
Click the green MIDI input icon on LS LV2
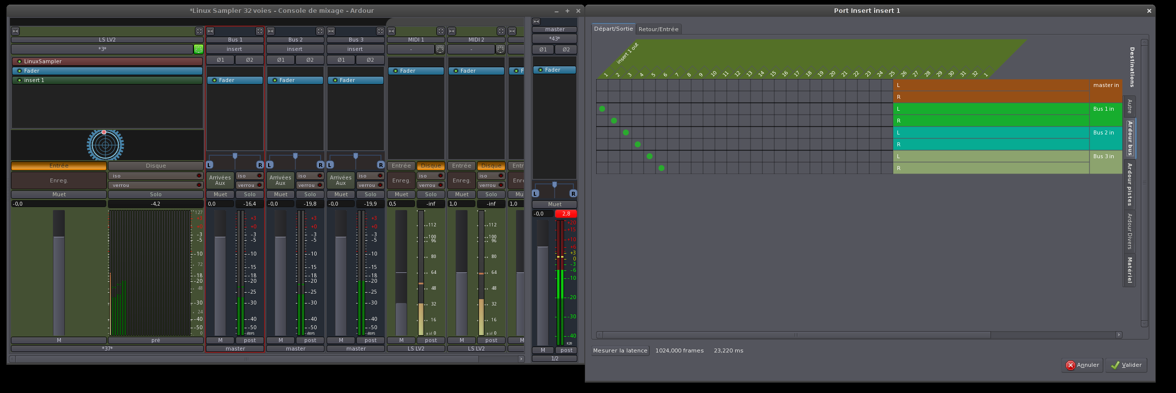tap(198, 49)
